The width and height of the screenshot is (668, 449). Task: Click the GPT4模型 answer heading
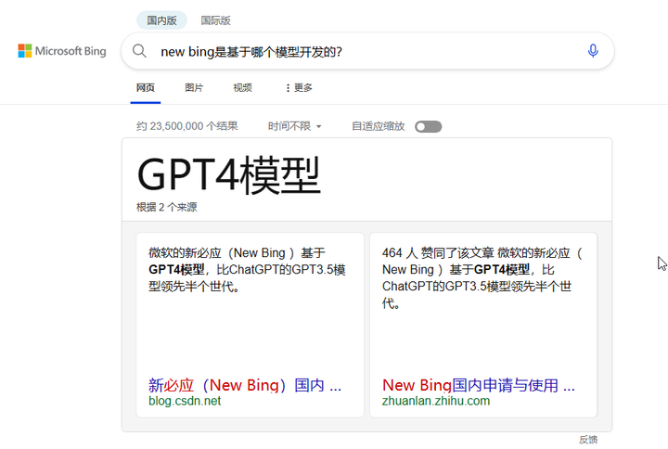[229, 175]
